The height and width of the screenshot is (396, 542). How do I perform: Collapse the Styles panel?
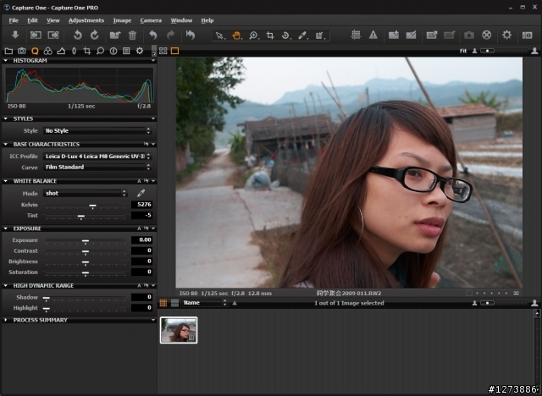coord(6,118)
